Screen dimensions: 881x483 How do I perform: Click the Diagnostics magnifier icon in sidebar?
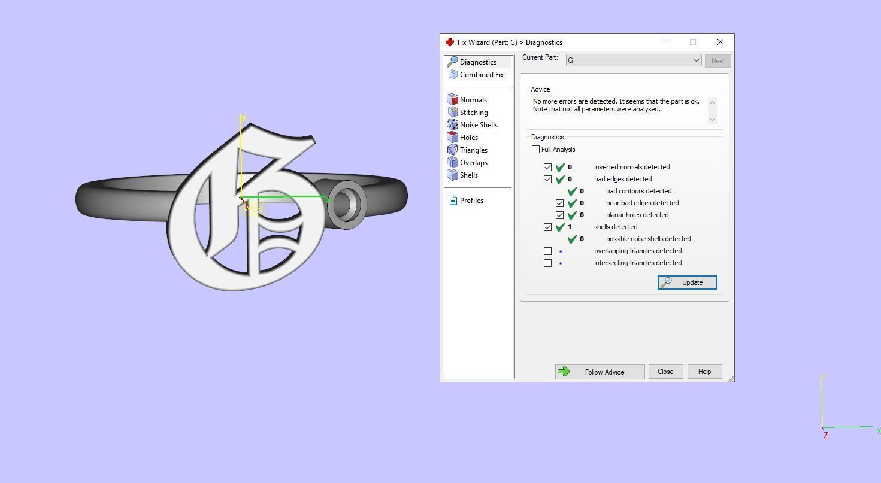(x=452, y=62)
